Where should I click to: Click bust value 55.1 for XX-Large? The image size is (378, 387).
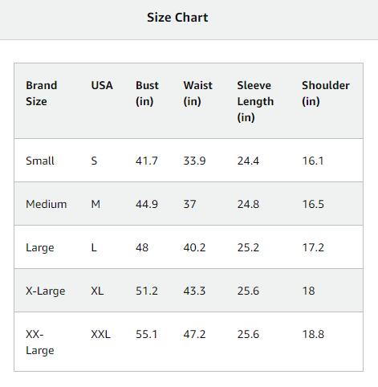click(146, 334)
